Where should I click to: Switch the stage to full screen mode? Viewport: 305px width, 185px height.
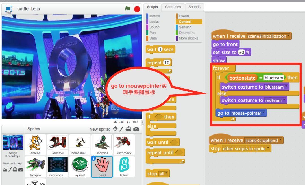(x=8, y=9)
